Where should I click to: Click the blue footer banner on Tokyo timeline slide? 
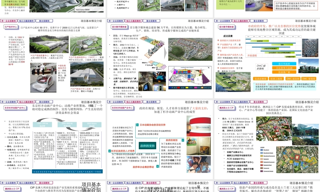(67, 172)
